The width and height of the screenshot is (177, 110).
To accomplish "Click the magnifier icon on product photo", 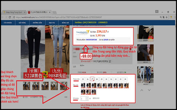I will click(68, 77).
